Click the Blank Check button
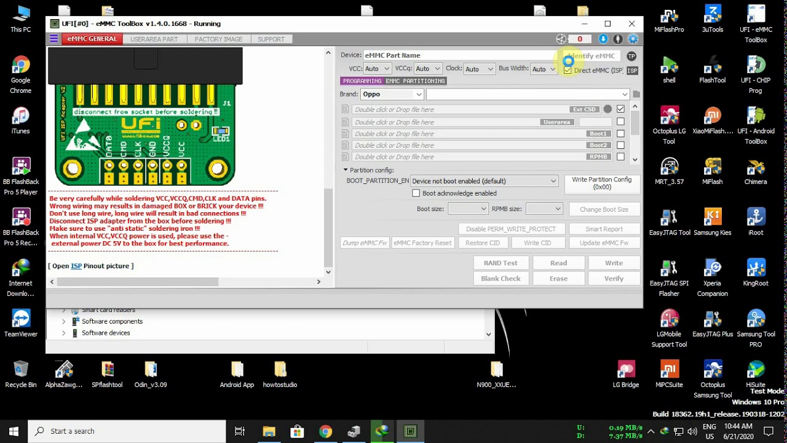This screenshot has height=443, width=787. point(500,279)
